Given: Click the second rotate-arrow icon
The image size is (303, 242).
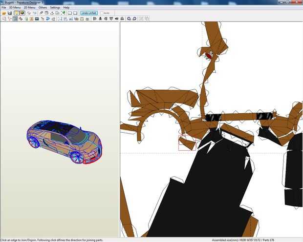Looking at the screenshot, I should click(134, 19).
